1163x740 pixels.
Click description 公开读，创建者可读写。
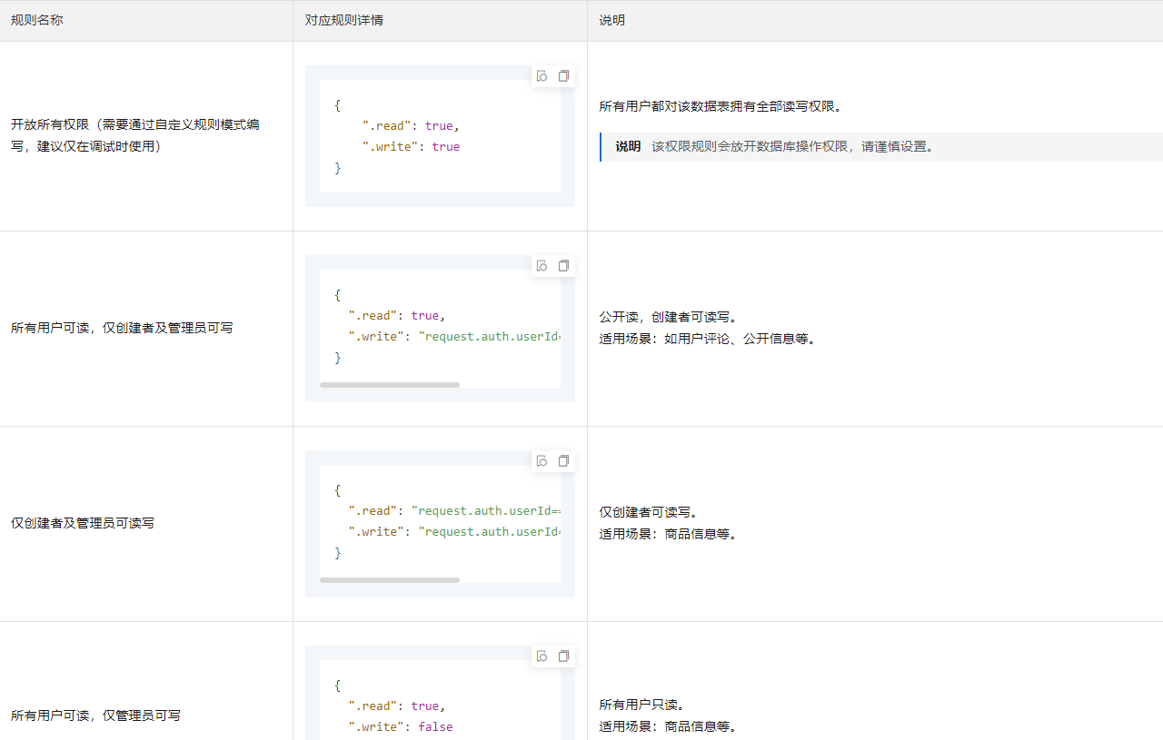669,317
